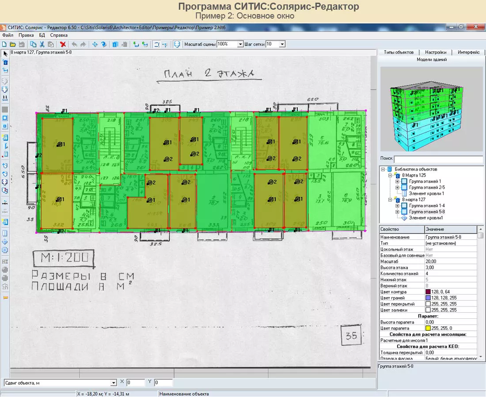
Task: Switch to the Настройки tab
Action: 436,52
